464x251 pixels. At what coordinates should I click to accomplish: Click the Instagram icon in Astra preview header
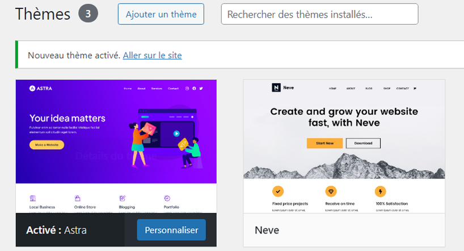(x=187, y=89)
